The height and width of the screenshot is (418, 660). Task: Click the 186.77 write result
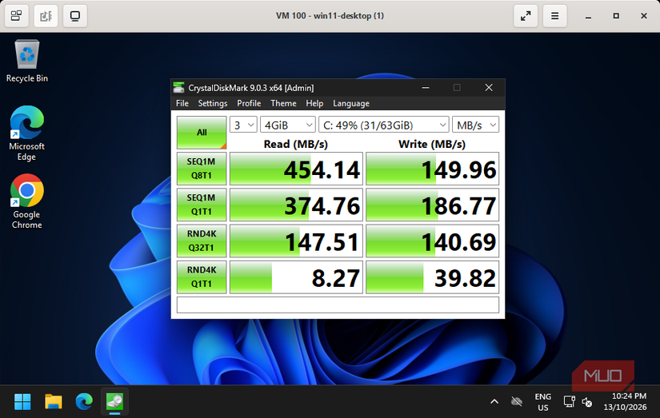coord(432,205)
